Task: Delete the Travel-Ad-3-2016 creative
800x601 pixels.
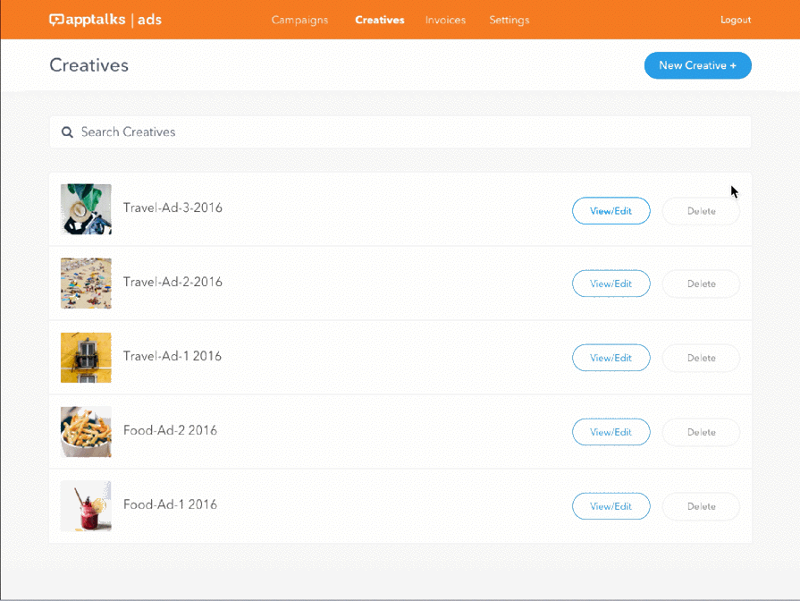Action: coord(701,211)
